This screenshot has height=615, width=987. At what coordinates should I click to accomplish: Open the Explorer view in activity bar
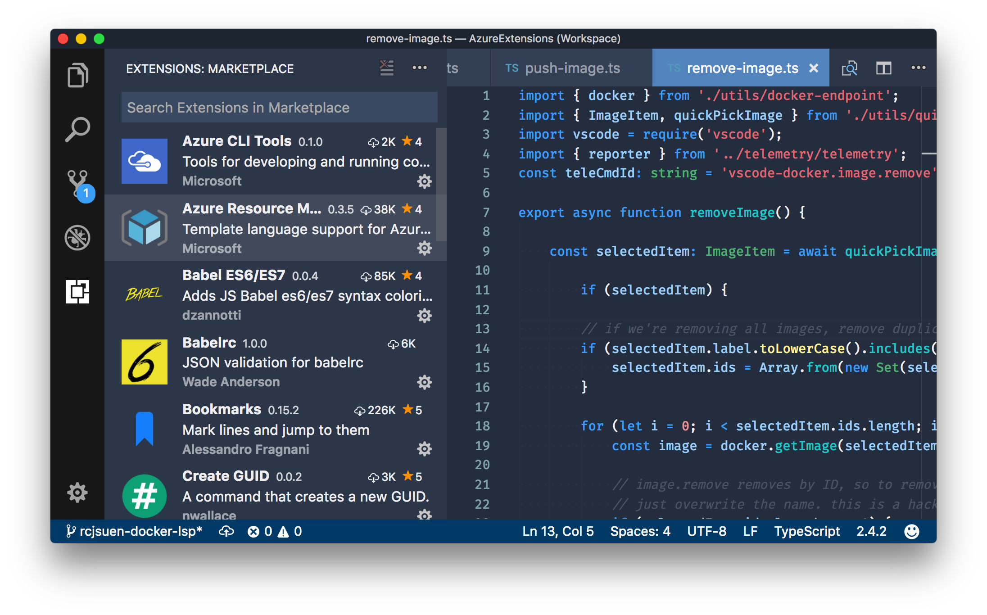pyautogui.click(x=77, y=75)
